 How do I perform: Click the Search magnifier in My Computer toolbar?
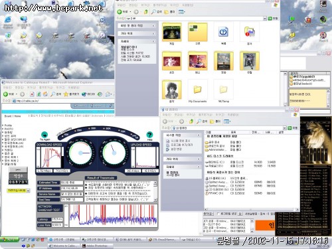click(199, 121)
